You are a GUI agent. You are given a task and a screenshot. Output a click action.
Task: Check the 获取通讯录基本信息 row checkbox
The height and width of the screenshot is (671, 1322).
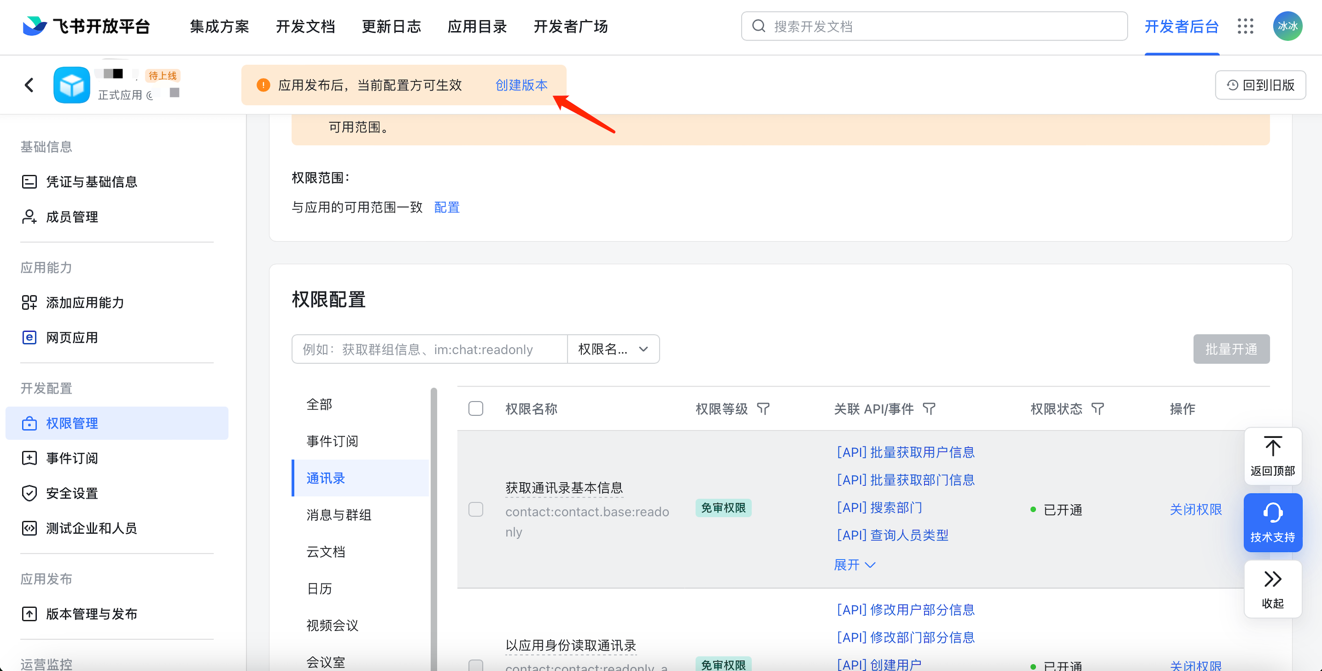(476, 509)
